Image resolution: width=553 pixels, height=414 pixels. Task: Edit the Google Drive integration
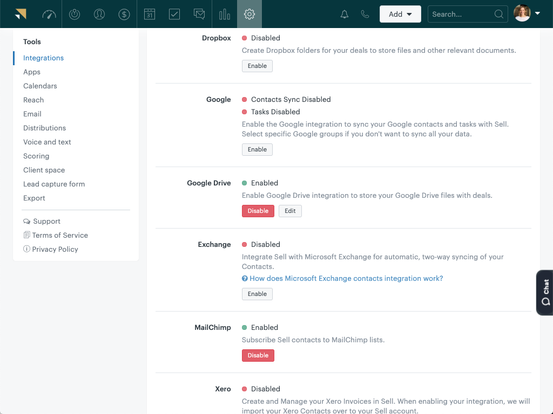[x=290, y=211]
